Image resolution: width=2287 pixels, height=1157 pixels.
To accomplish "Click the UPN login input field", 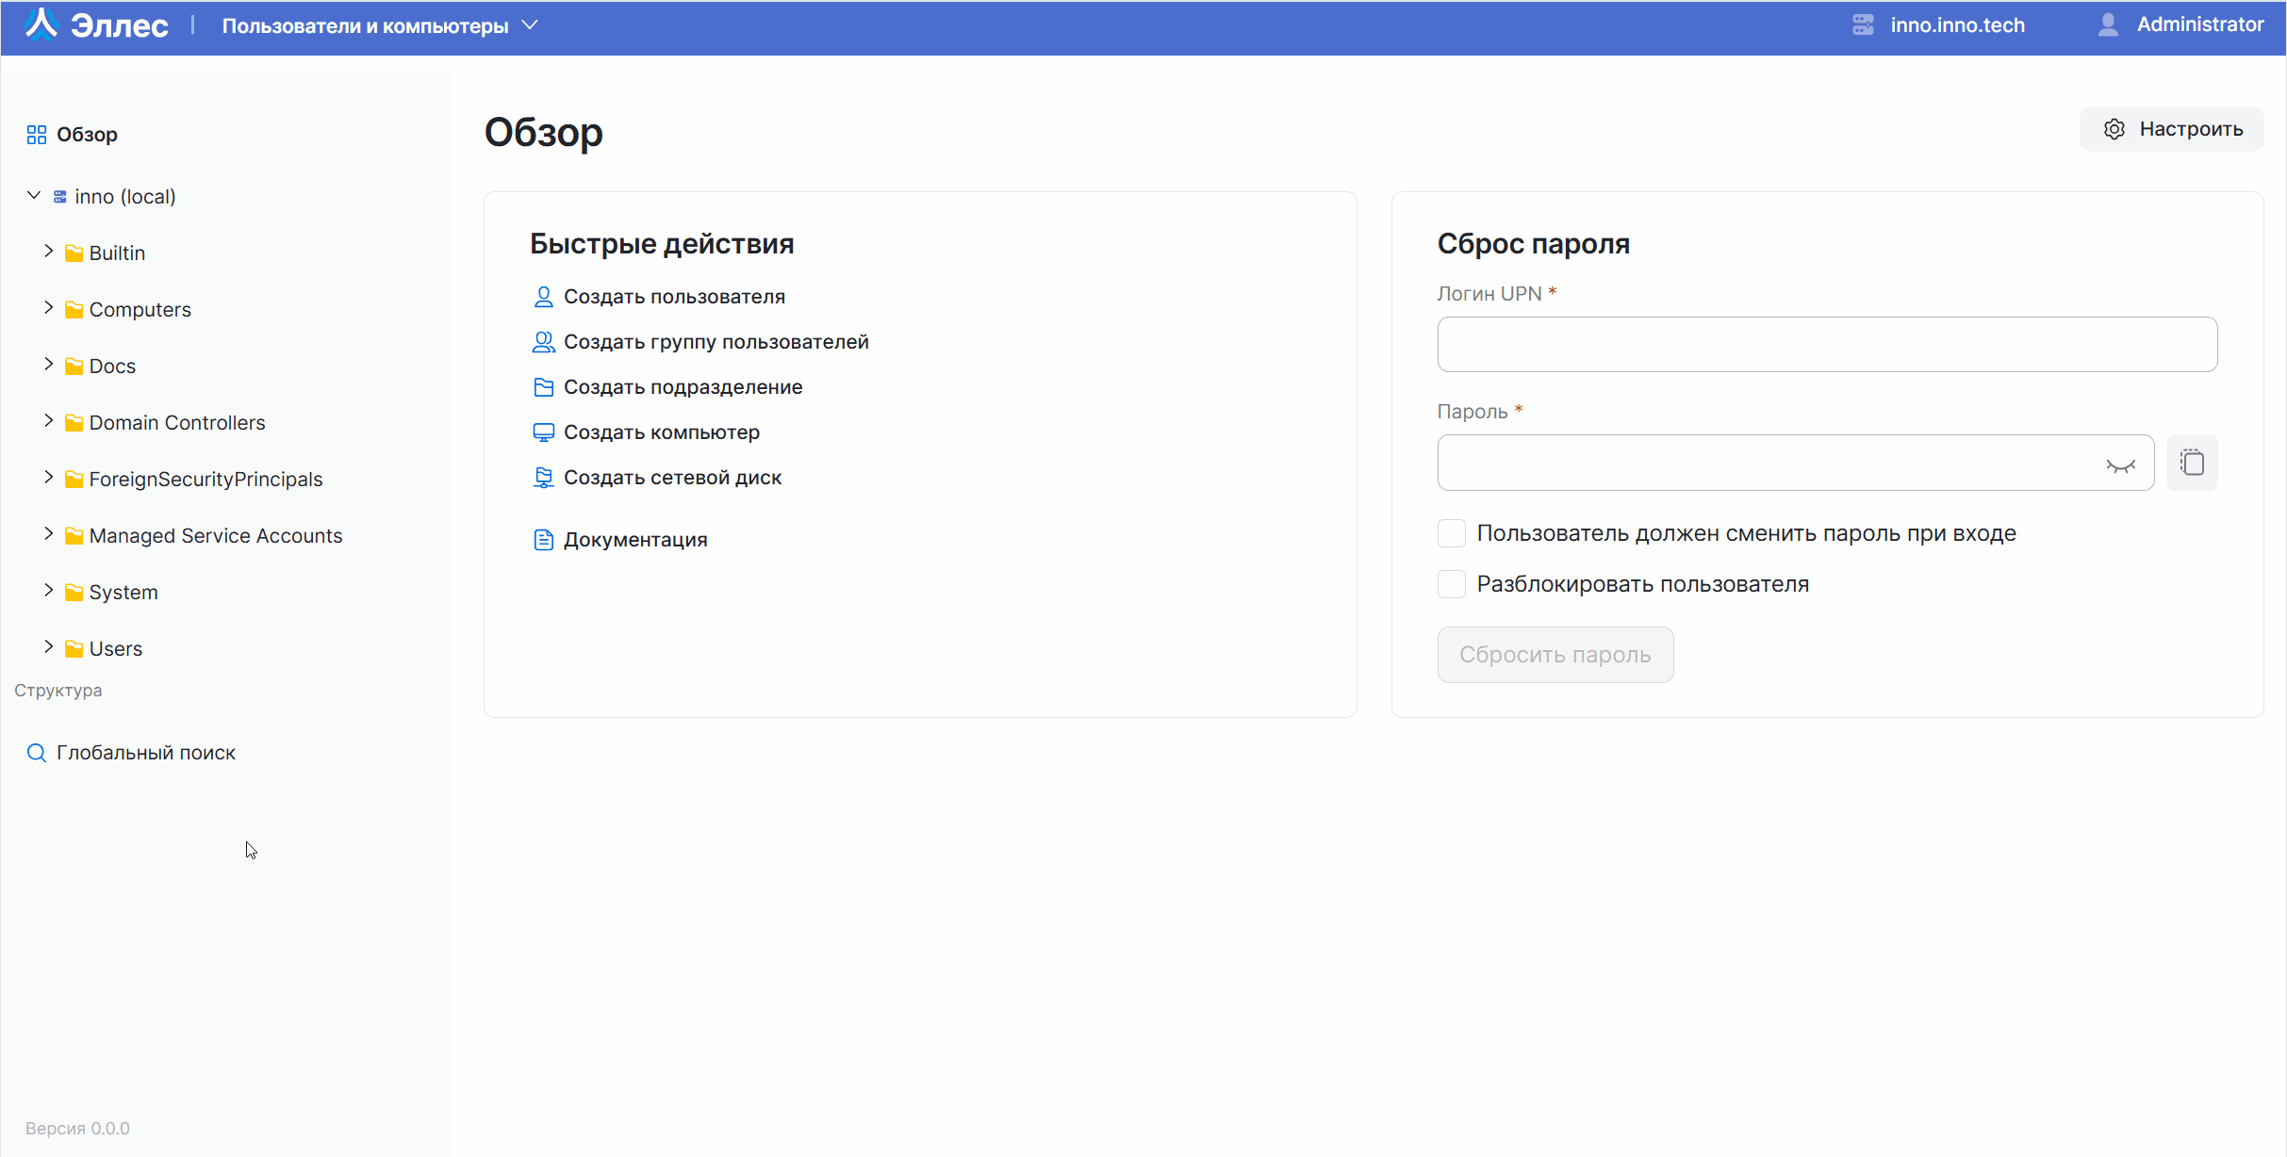I will [1826, 345].
